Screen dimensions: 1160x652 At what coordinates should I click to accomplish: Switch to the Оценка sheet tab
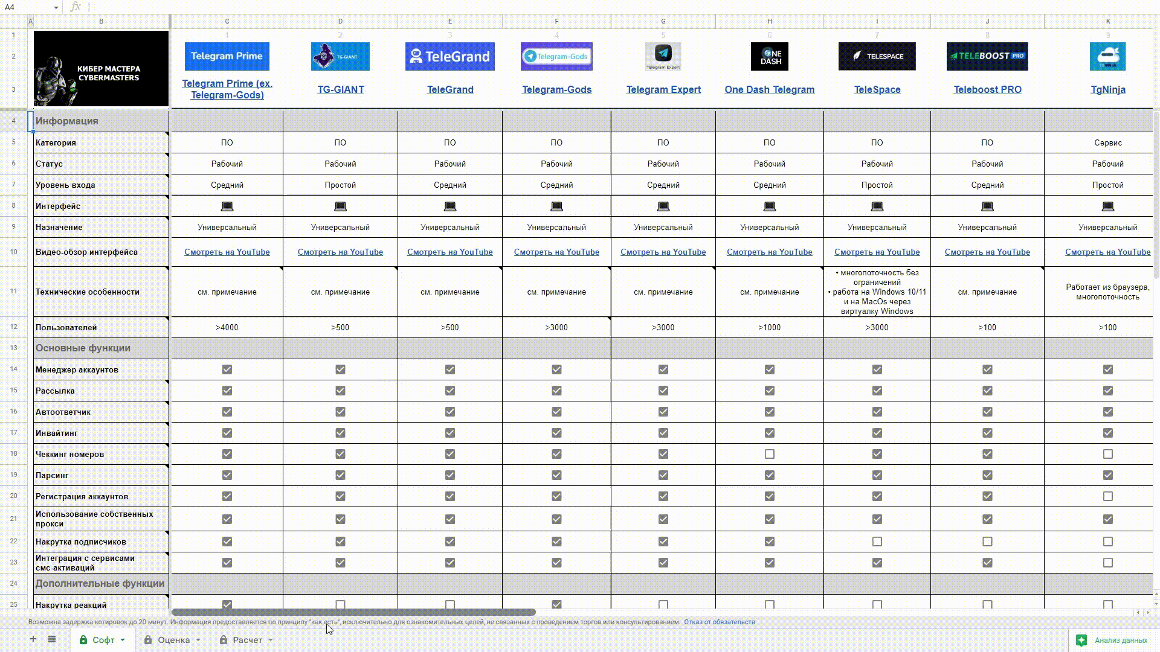pos(173,640)
